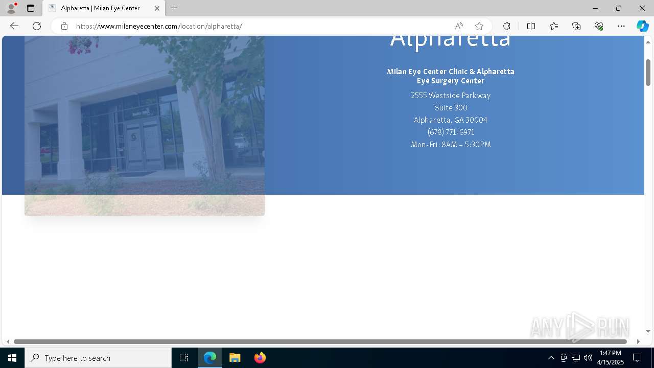This screenshot has height=368, width=654.
Task: Click the scroll left arrow
Action: click(x=8, y=341)
